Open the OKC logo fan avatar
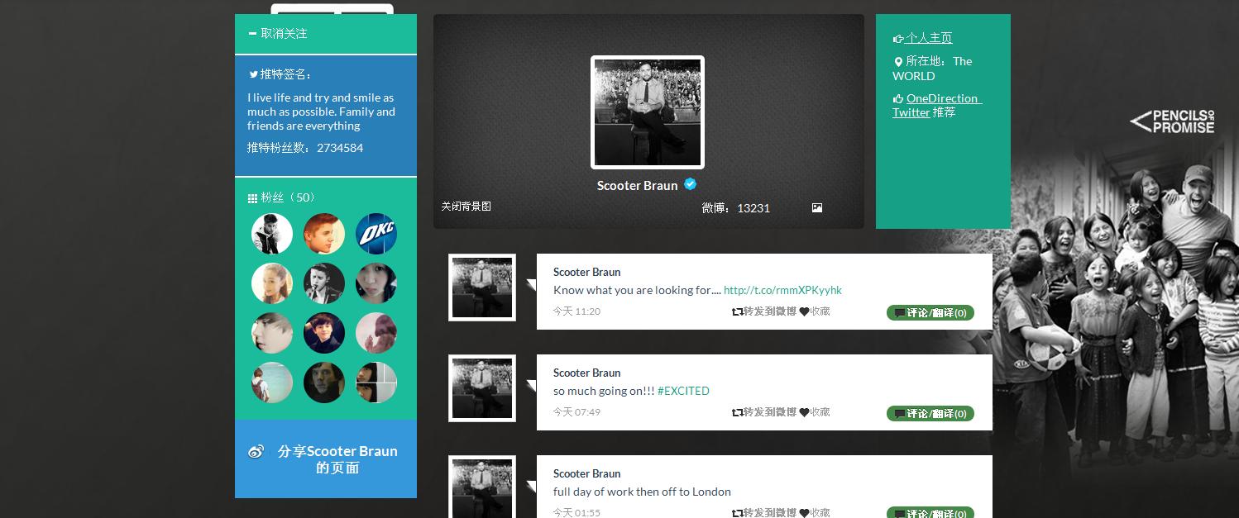The width and height of the screenshot is (1239, 518). [376, 234]
